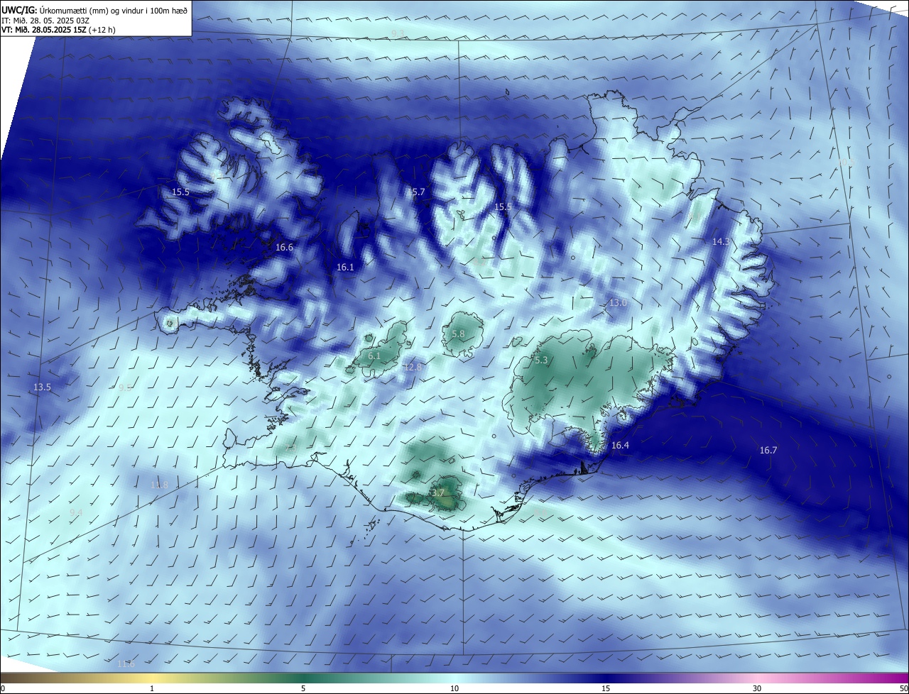Click the 5 tick label on the color scale

[x=303, y=688]
